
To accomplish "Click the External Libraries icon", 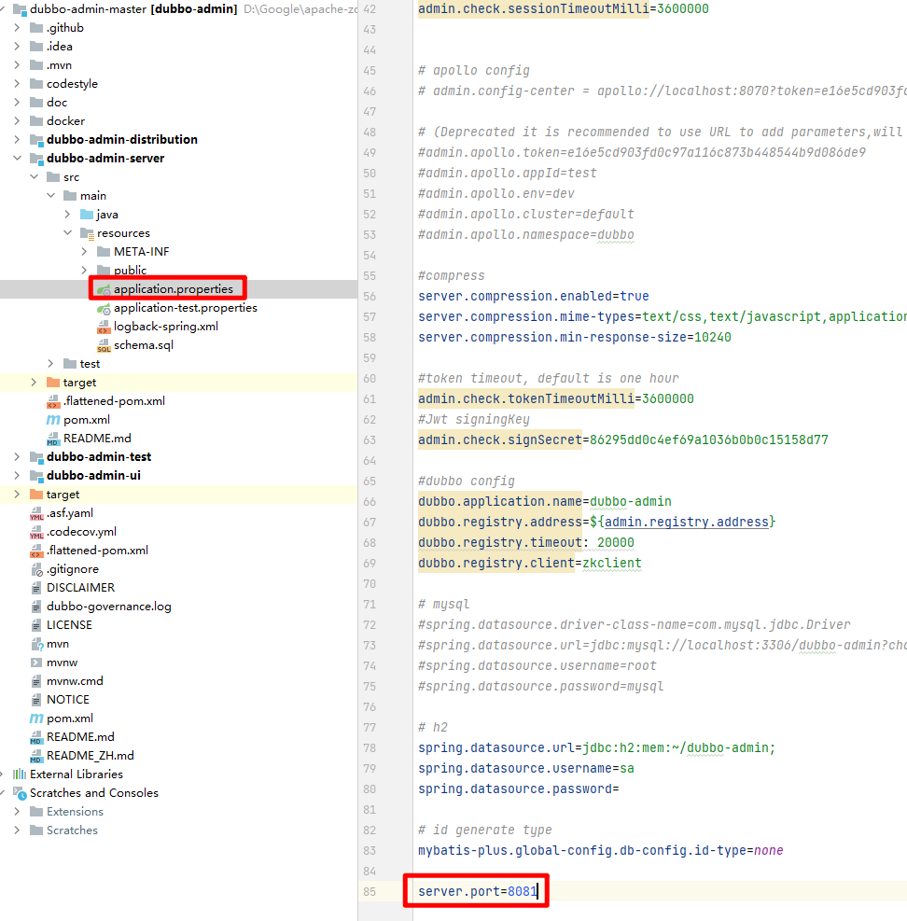I will click(x=20, y=774).
